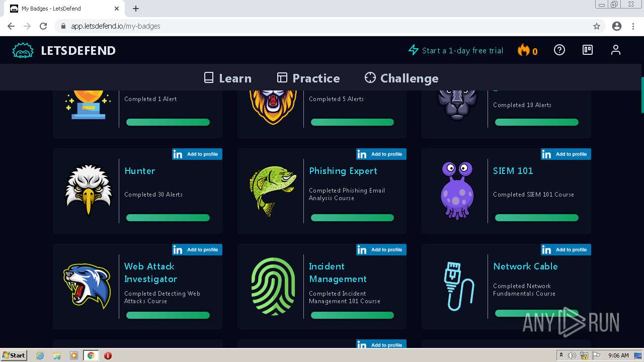644x362 pixels.
Task: Click the Incident Management progress bar
Action: [x=352, y=315]
